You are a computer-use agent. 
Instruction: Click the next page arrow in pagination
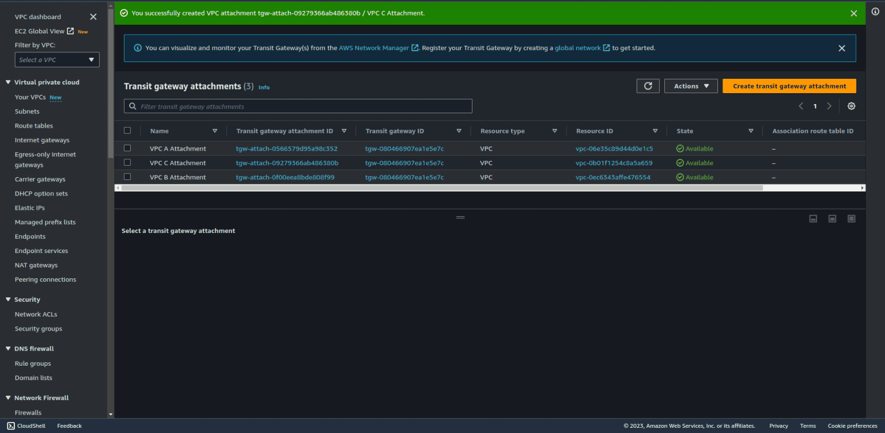[829, 106]
